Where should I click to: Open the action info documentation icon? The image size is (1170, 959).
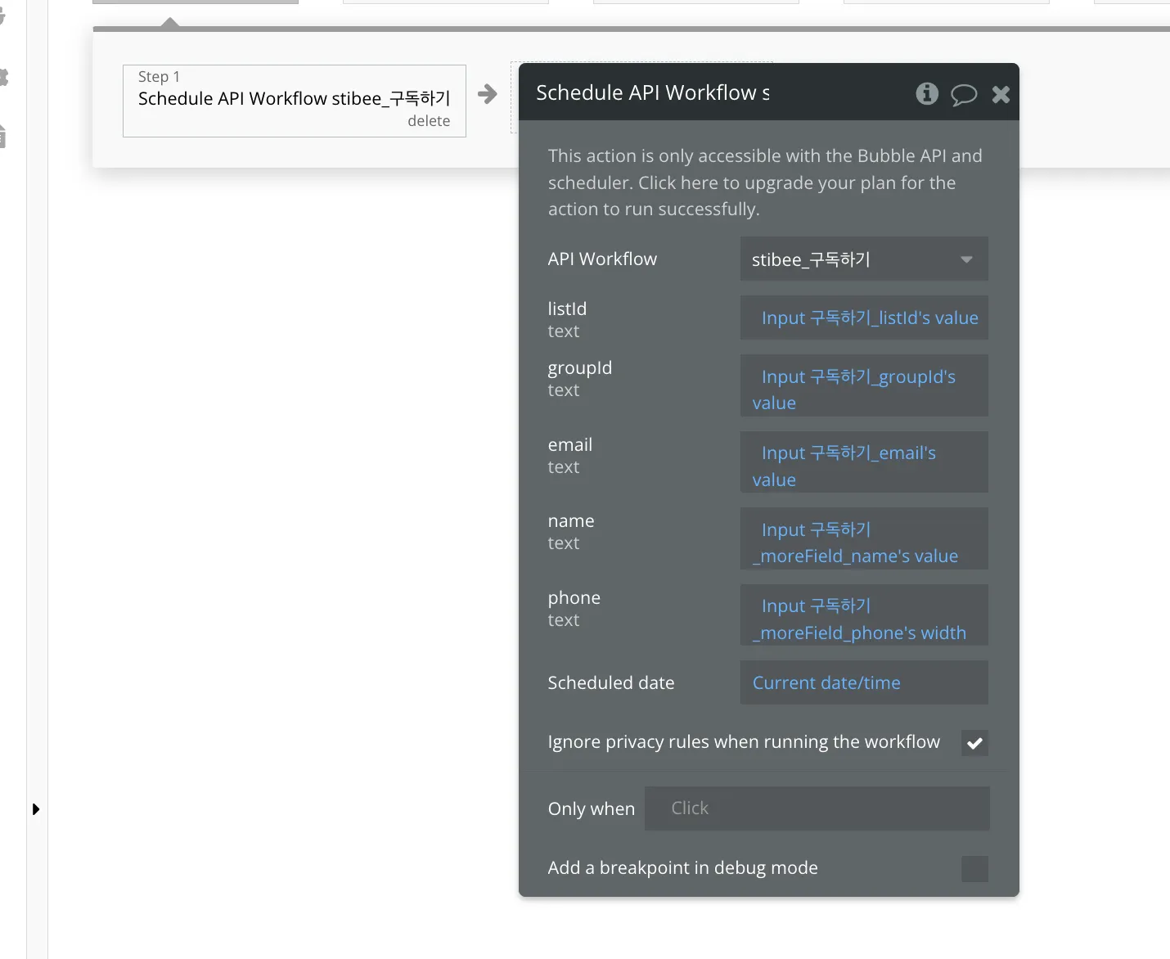point(926,93)
